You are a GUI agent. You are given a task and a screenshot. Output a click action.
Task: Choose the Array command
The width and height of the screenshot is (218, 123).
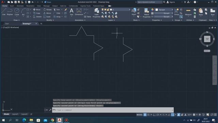[57, 17]
